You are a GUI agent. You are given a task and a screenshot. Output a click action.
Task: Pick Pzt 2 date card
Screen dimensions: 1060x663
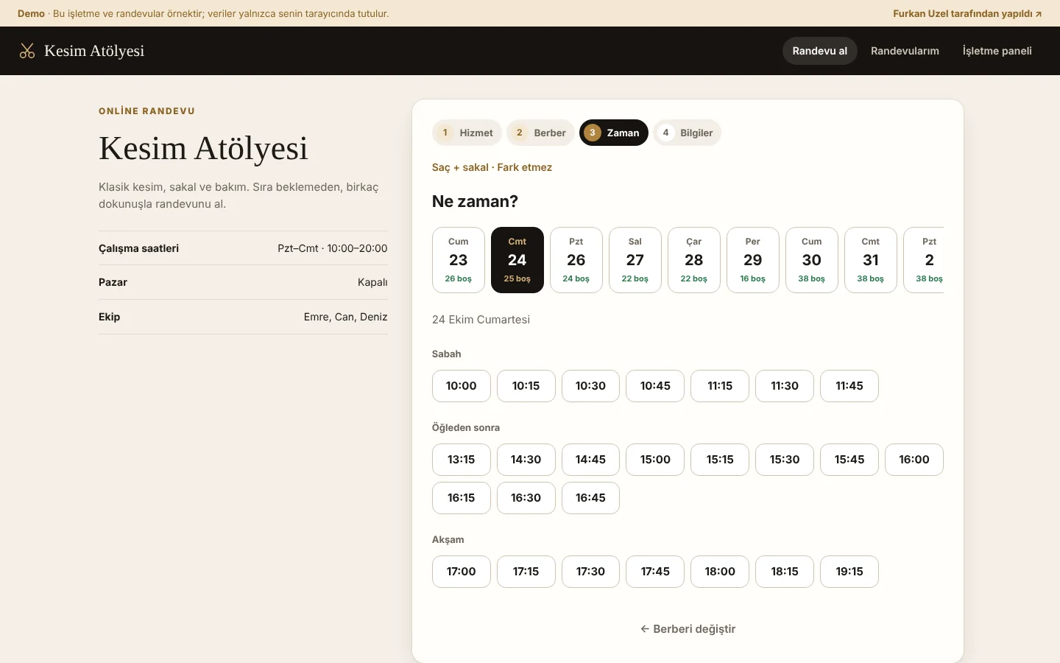click(925, 260)
